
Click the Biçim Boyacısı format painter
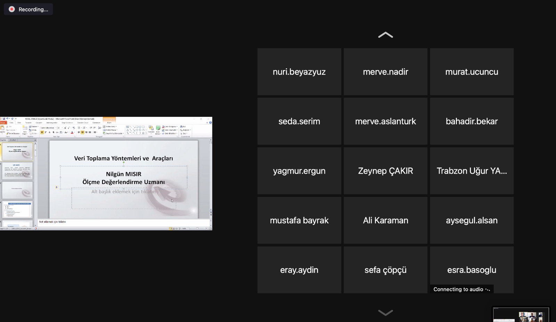[13, 133]
